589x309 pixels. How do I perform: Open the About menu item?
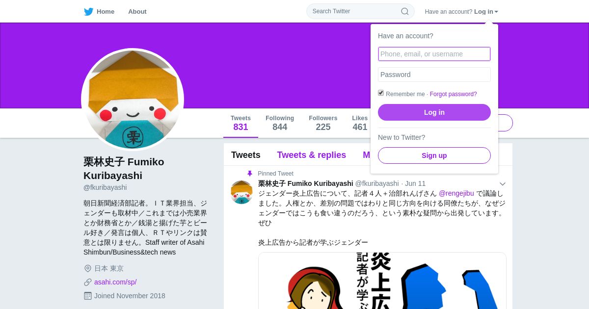click(x=137, y=12)
